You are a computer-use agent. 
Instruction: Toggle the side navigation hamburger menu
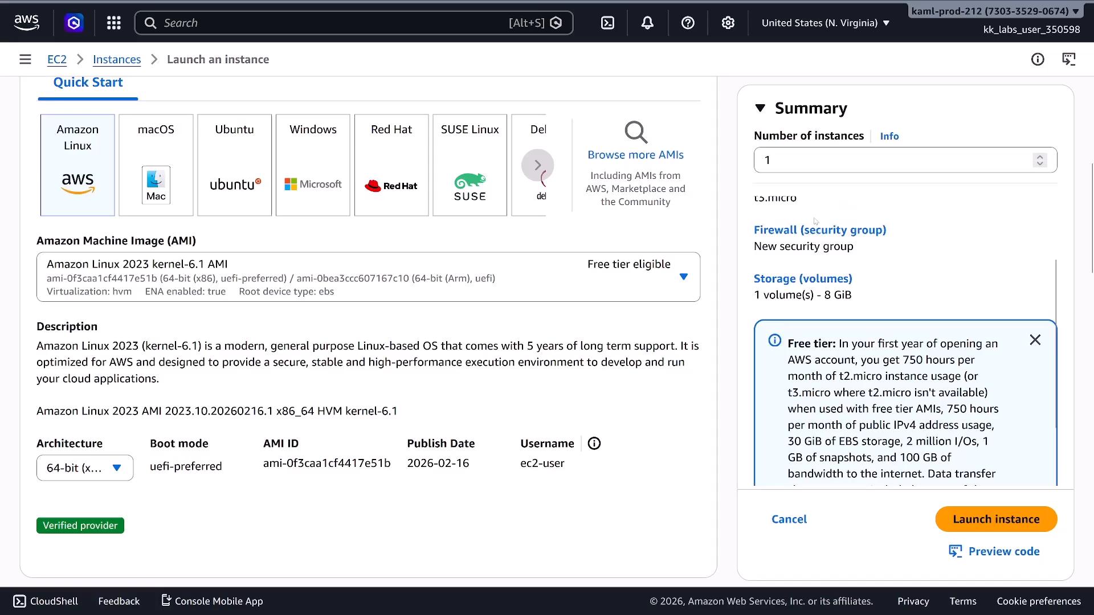pyautogui.click(x=25, y=59)
